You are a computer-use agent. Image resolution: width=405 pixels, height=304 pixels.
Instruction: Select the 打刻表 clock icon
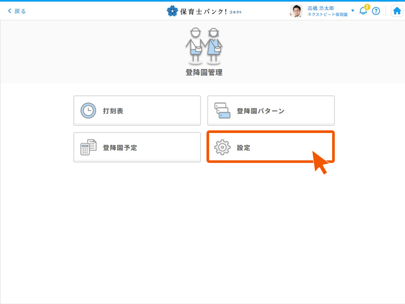(88, 110)
